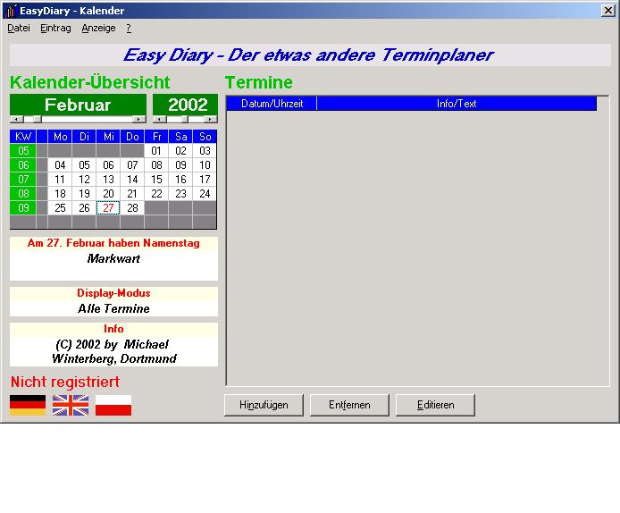620x513 pixels.
Task: Select calendar day 22
Action: pos(156,194)
